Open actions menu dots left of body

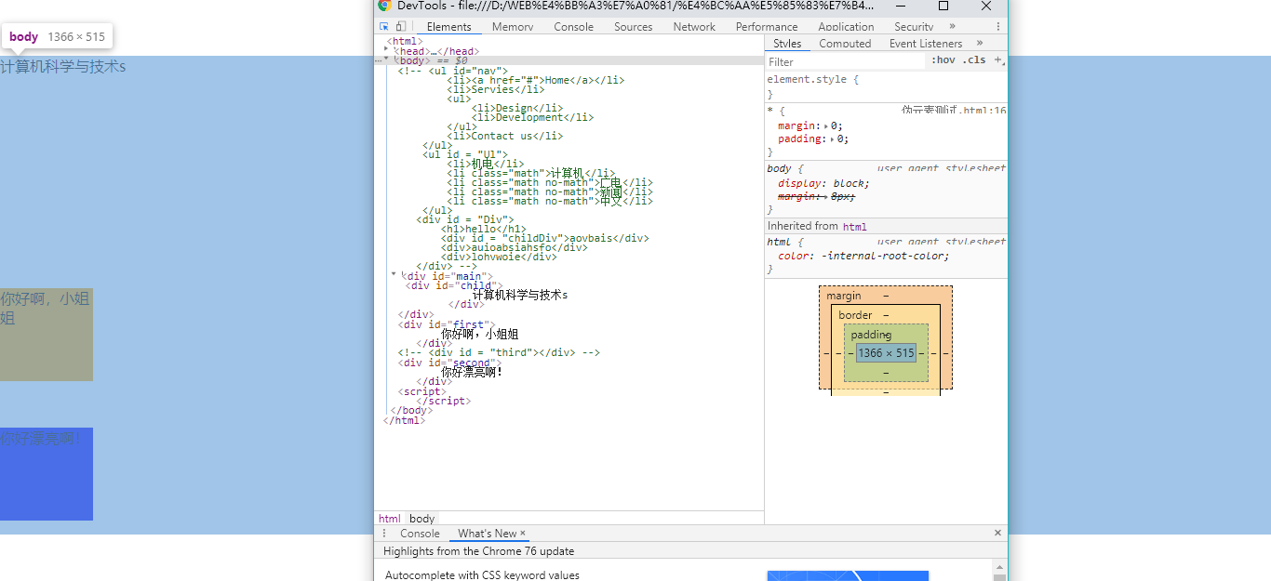point(378,60)
